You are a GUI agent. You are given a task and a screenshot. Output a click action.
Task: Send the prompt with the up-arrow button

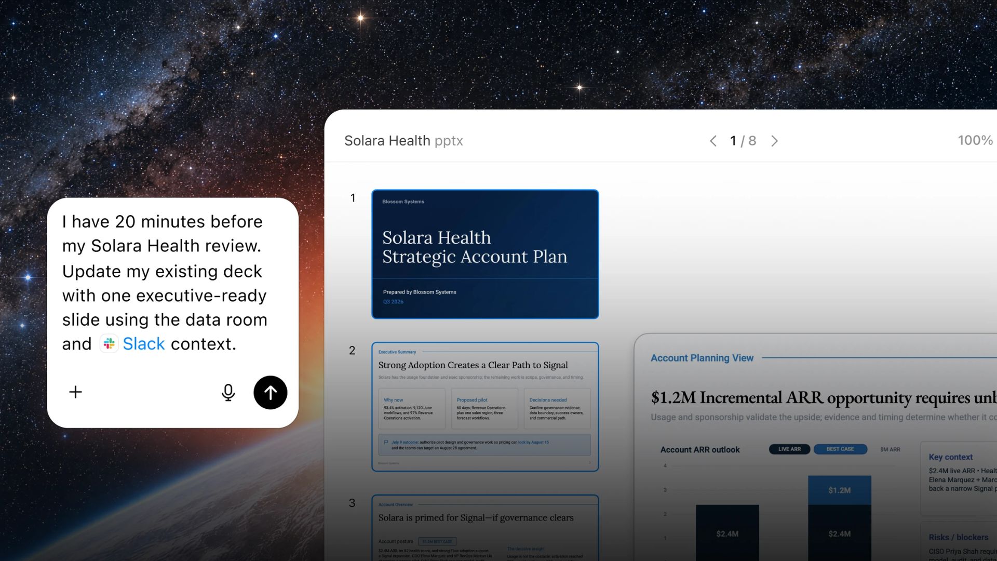270,393
